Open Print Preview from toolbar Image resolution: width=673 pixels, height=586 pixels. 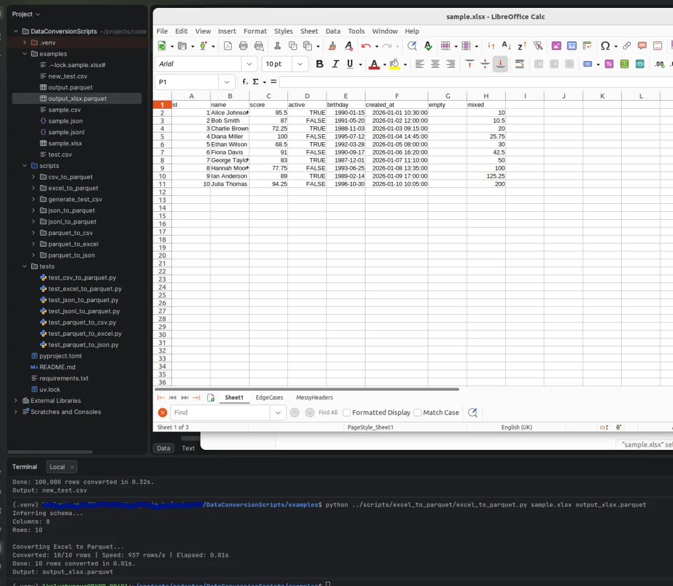[259, 46]
